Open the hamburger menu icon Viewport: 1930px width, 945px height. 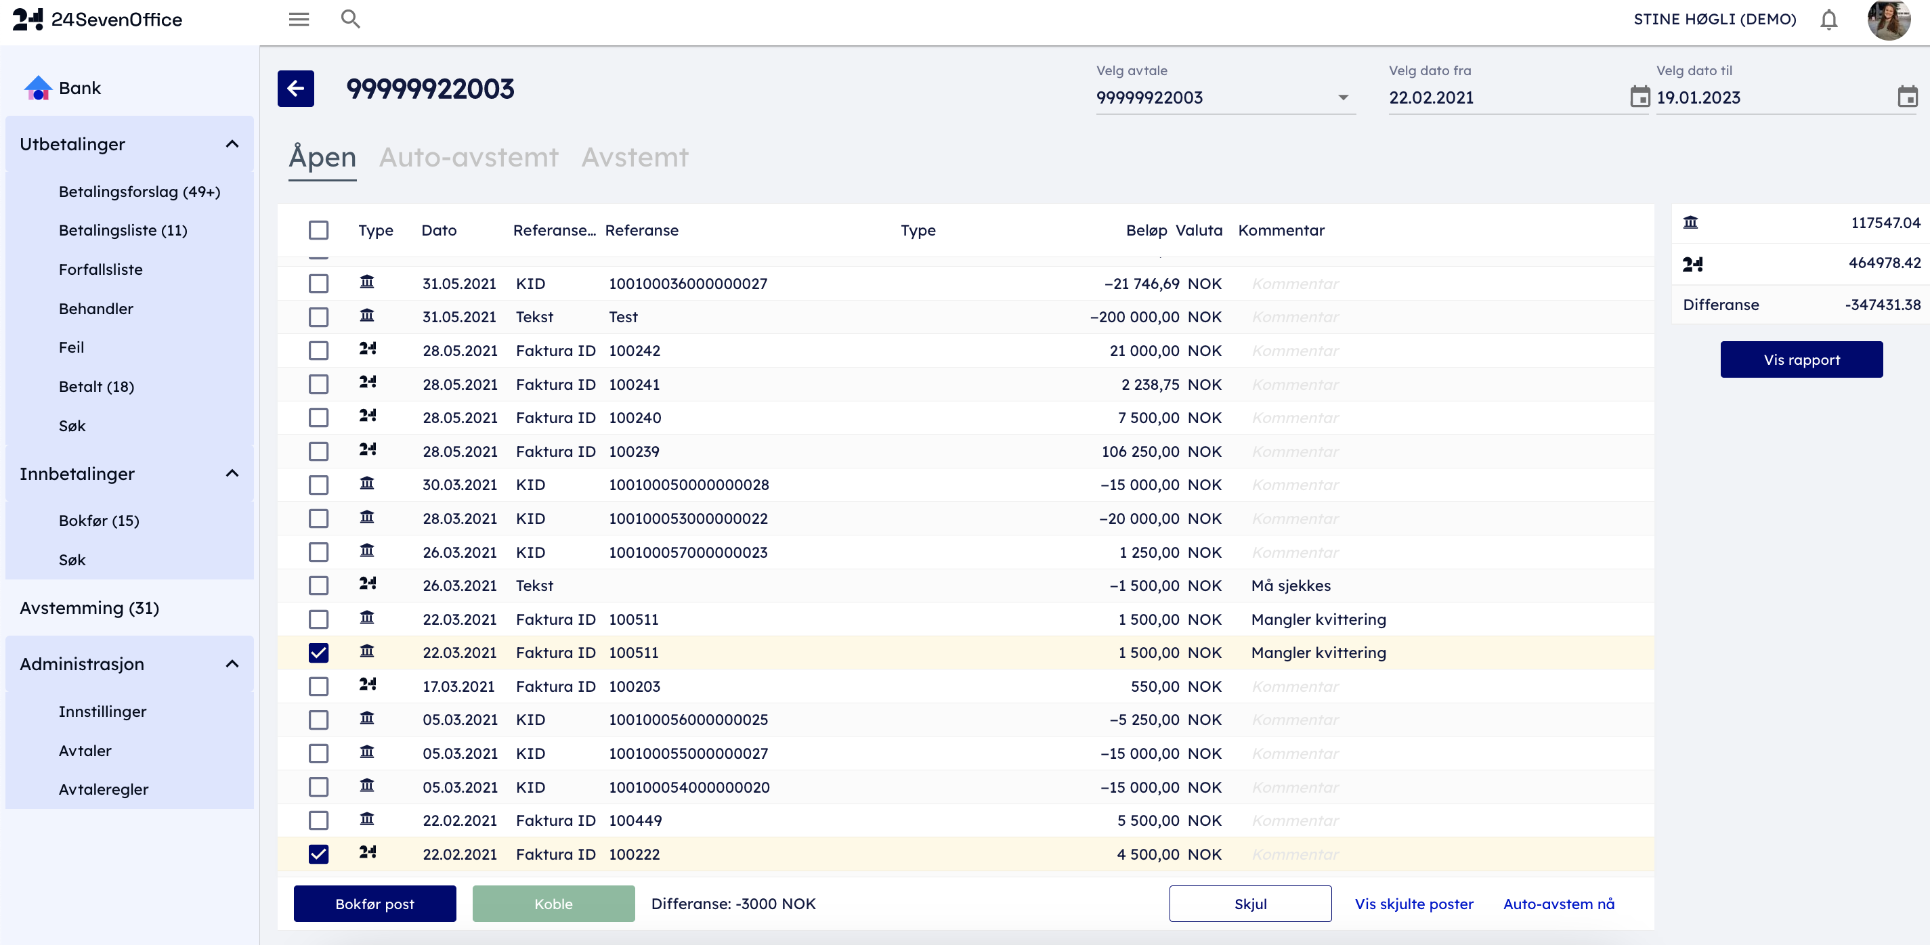pyautogui.click(x=299, y=20)
